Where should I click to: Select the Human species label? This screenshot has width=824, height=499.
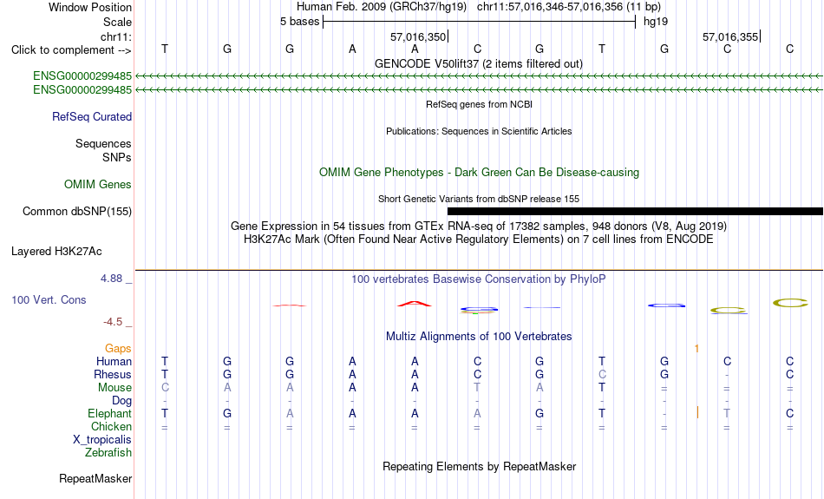click(x=114, y=361)
